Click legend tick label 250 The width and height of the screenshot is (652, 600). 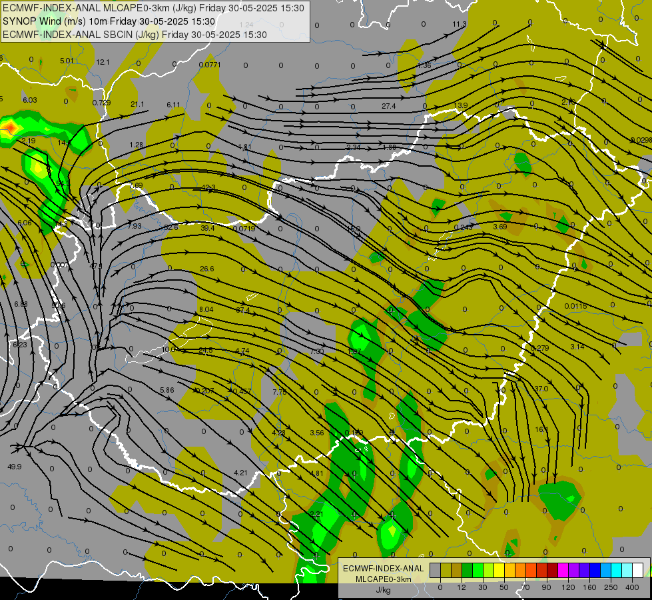[611, 587]
